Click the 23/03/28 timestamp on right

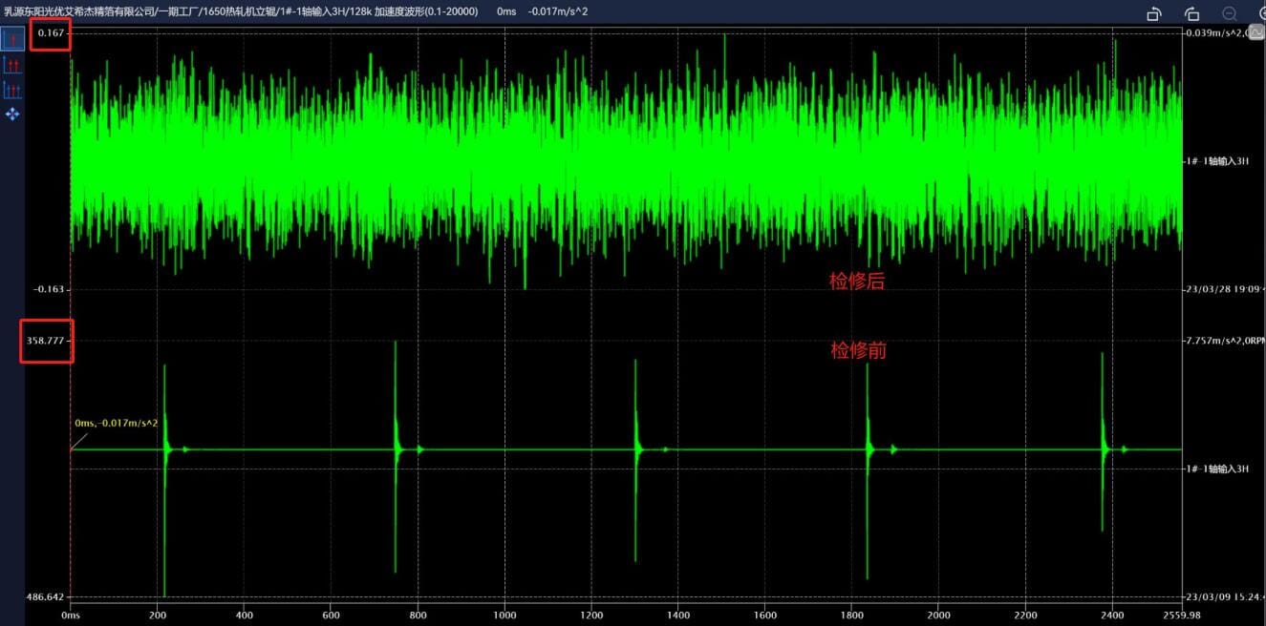[1224, 288]
